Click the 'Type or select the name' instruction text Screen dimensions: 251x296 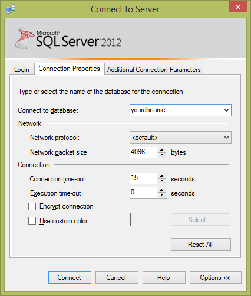tap(101, 92)
